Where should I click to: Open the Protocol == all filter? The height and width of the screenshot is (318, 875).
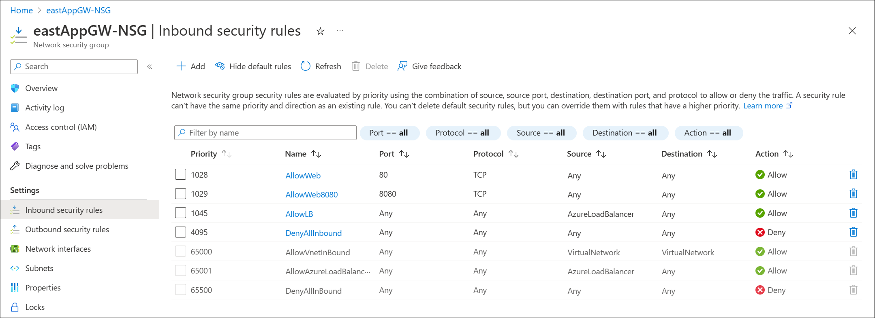(x=463, y=133)
